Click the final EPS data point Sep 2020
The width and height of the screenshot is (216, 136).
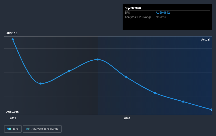tap(212, 110)
